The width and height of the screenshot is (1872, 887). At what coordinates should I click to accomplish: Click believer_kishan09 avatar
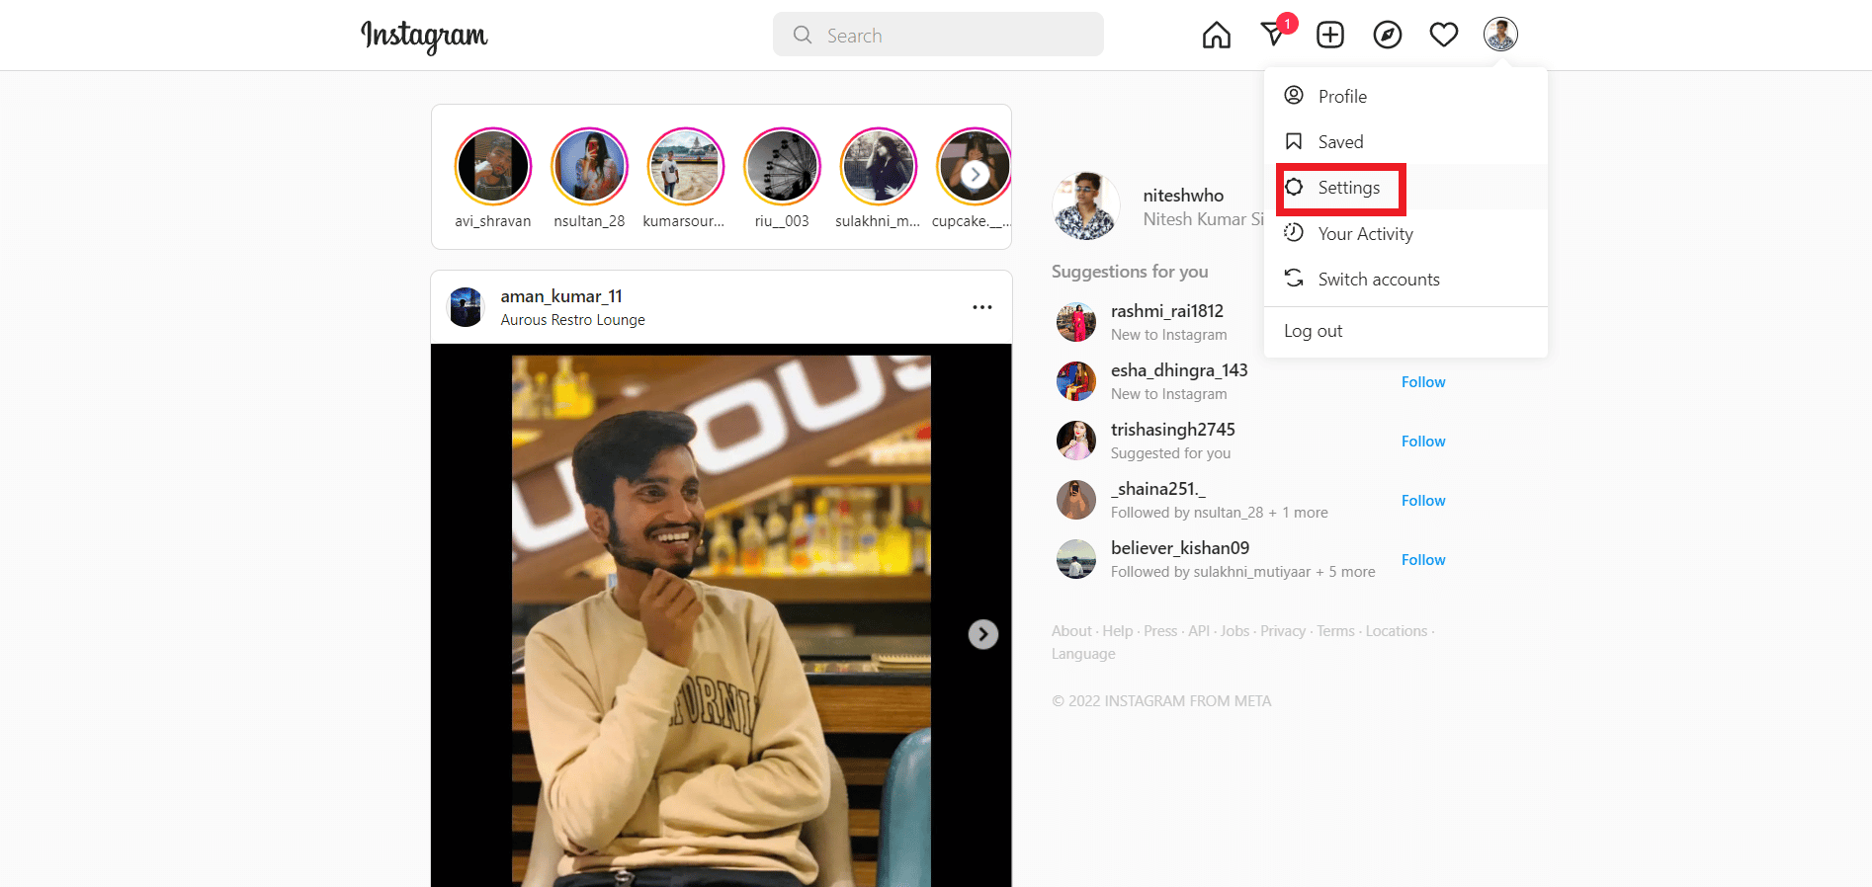click(1075, 559)
